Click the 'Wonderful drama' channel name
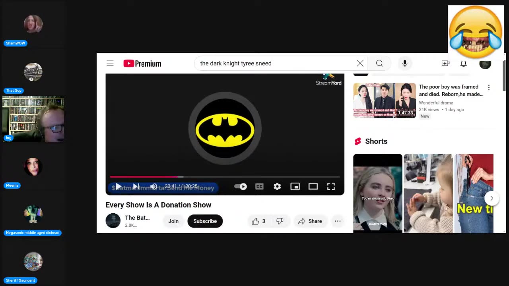Viewport: 509px width, 286px height. 436,102
